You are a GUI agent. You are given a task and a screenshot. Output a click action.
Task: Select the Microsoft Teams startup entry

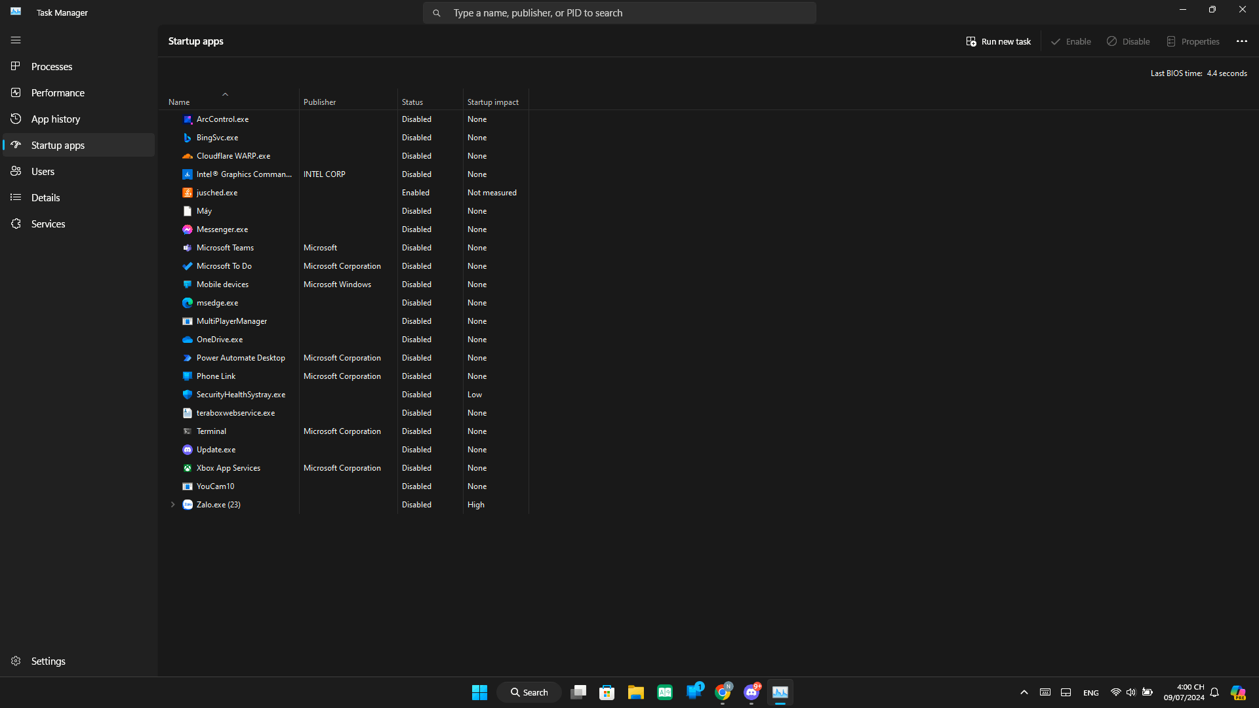click(224, 247)
